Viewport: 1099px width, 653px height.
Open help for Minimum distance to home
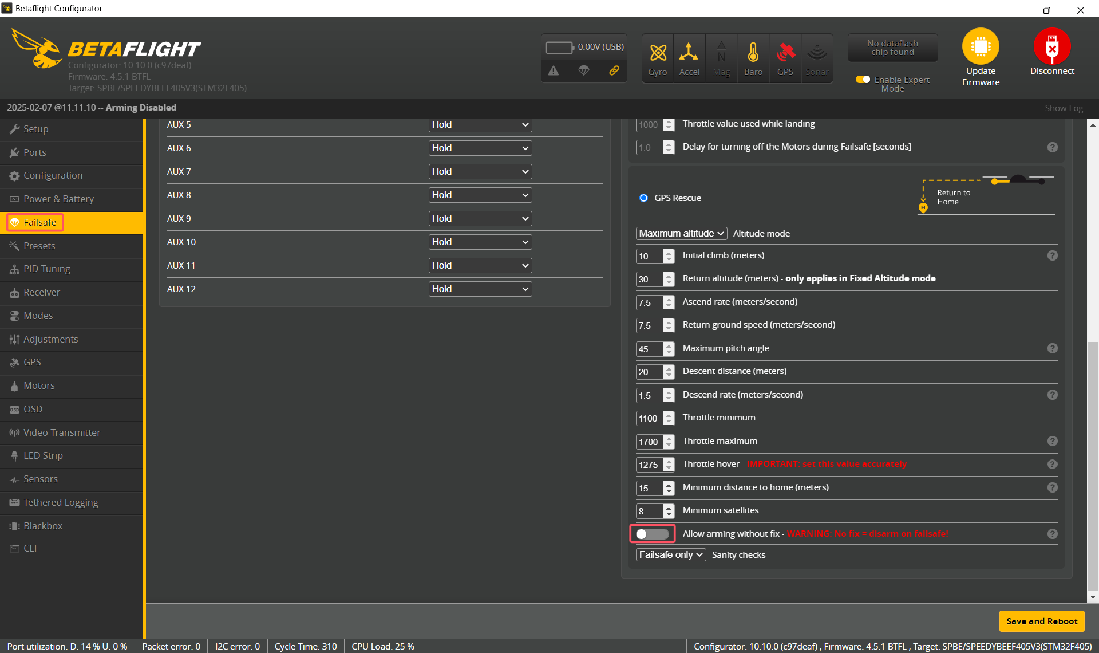coord(1052,487)
